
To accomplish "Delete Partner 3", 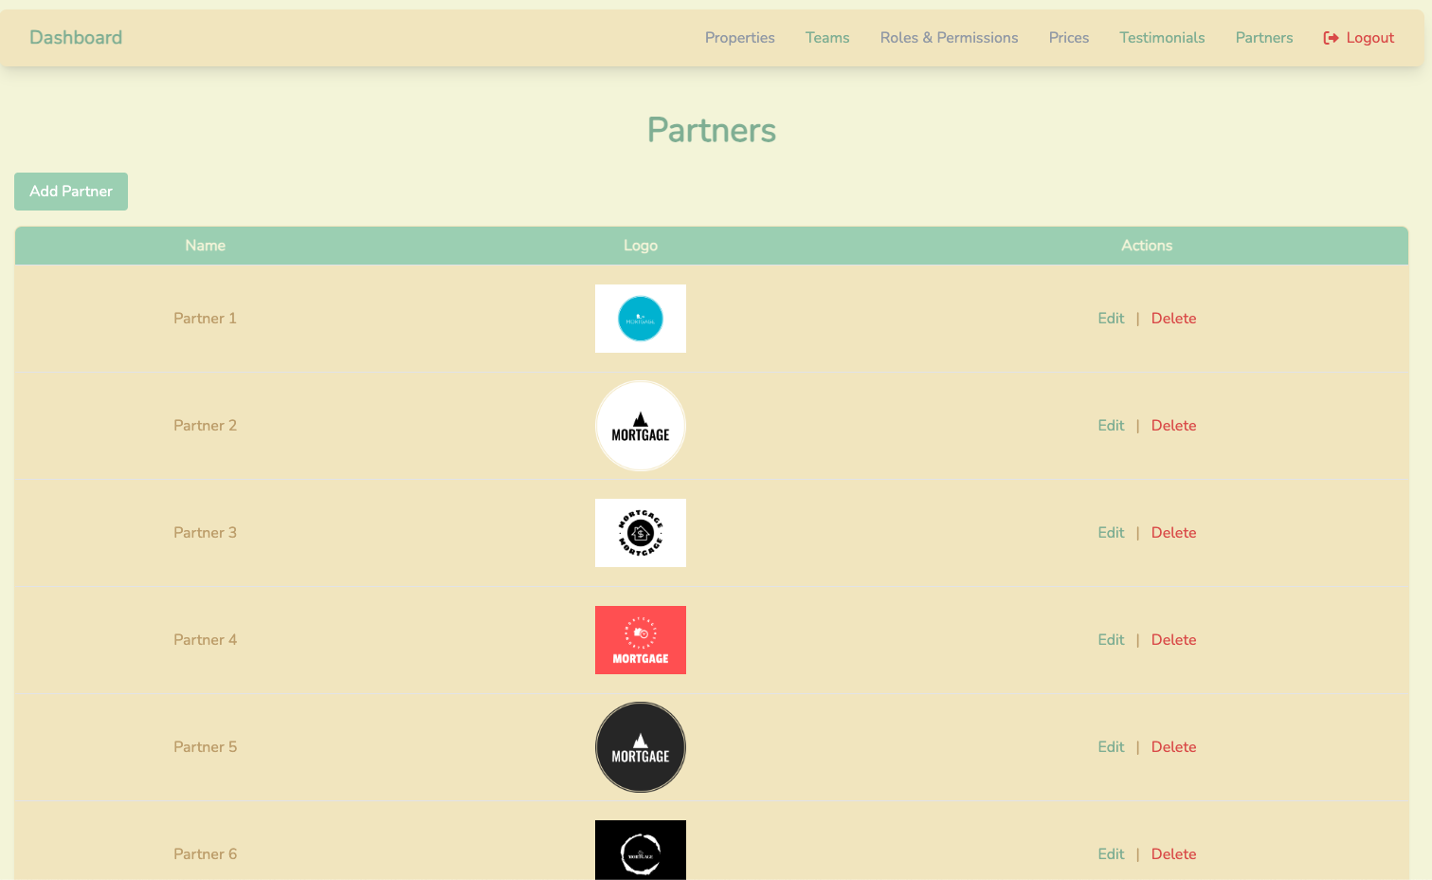I will [x=1173, y=532].
